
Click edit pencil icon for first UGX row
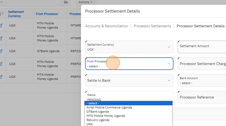pyautogui.click(x=1, y=25)
